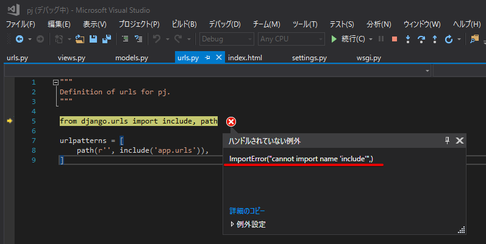Click the toolbar drag grip handle
Viewport: 486px width, 244px height.
[x=9, y=39]
